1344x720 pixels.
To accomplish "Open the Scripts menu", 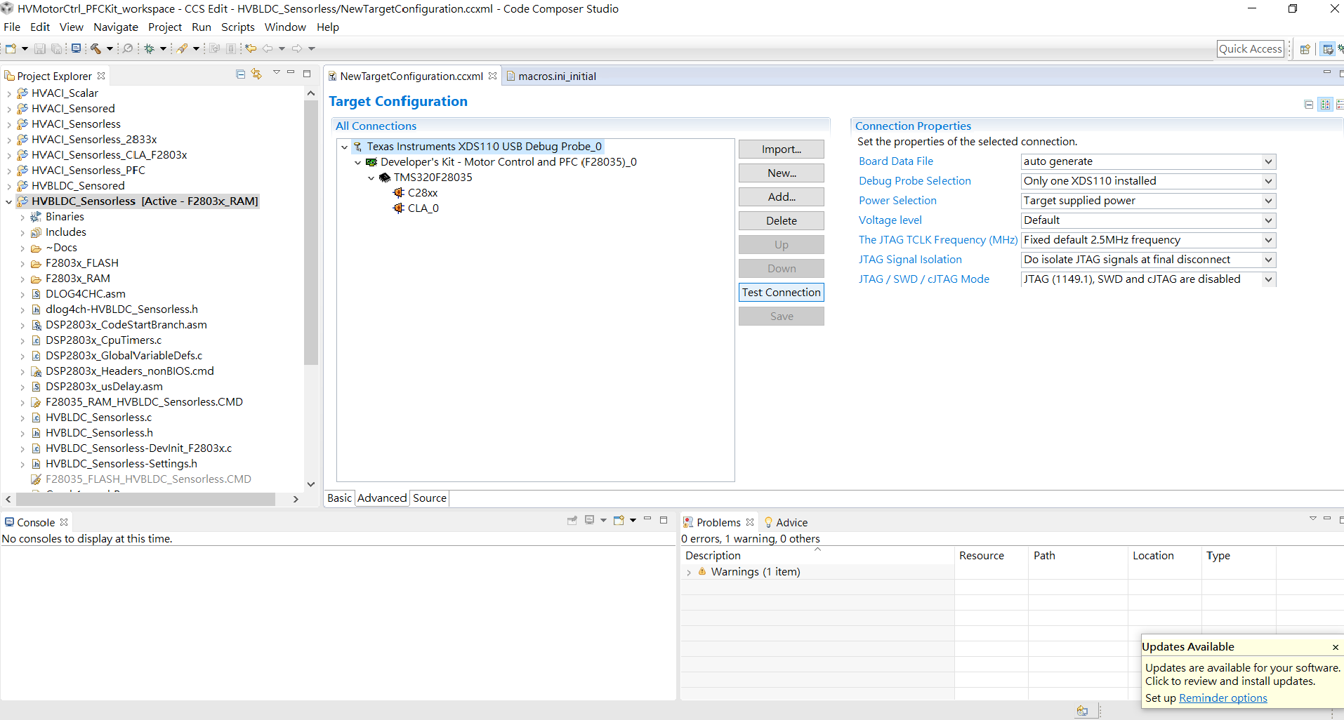I will 238,27.
